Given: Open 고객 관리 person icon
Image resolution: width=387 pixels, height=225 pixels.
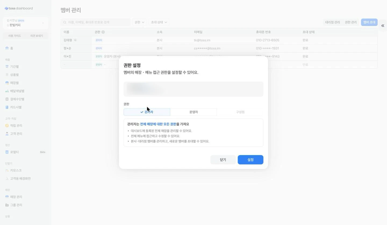Looking at the screenshot, I should tap(7, 134).
